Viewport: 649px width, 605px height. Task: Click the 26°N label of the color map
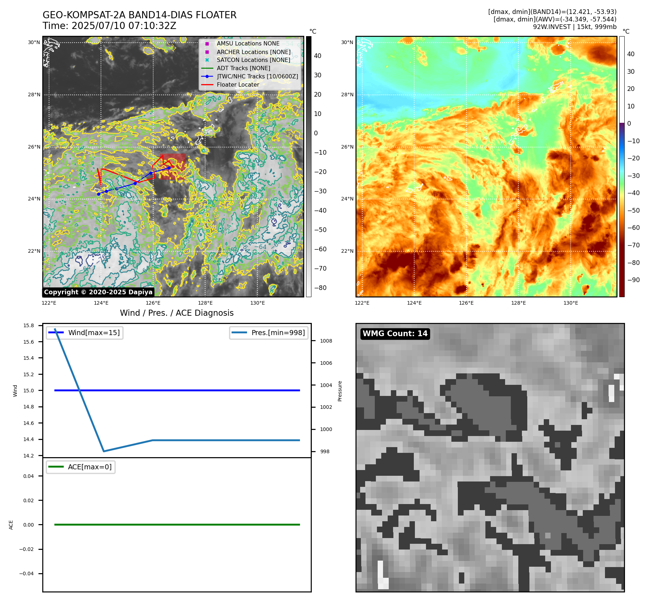coord(347,147)
